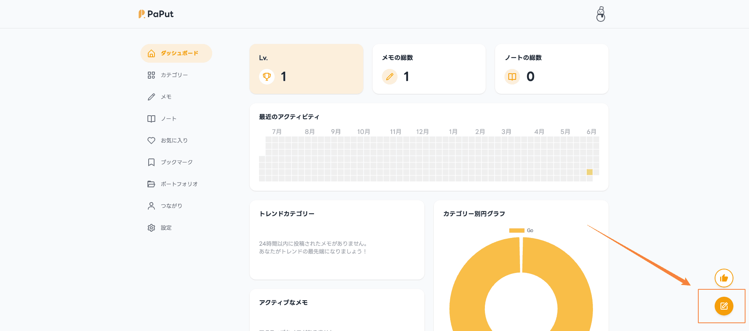749x331 pixels.
Task: Click the 24時間以内に投稿されたメモがありません message
Action: coord(313,244)
